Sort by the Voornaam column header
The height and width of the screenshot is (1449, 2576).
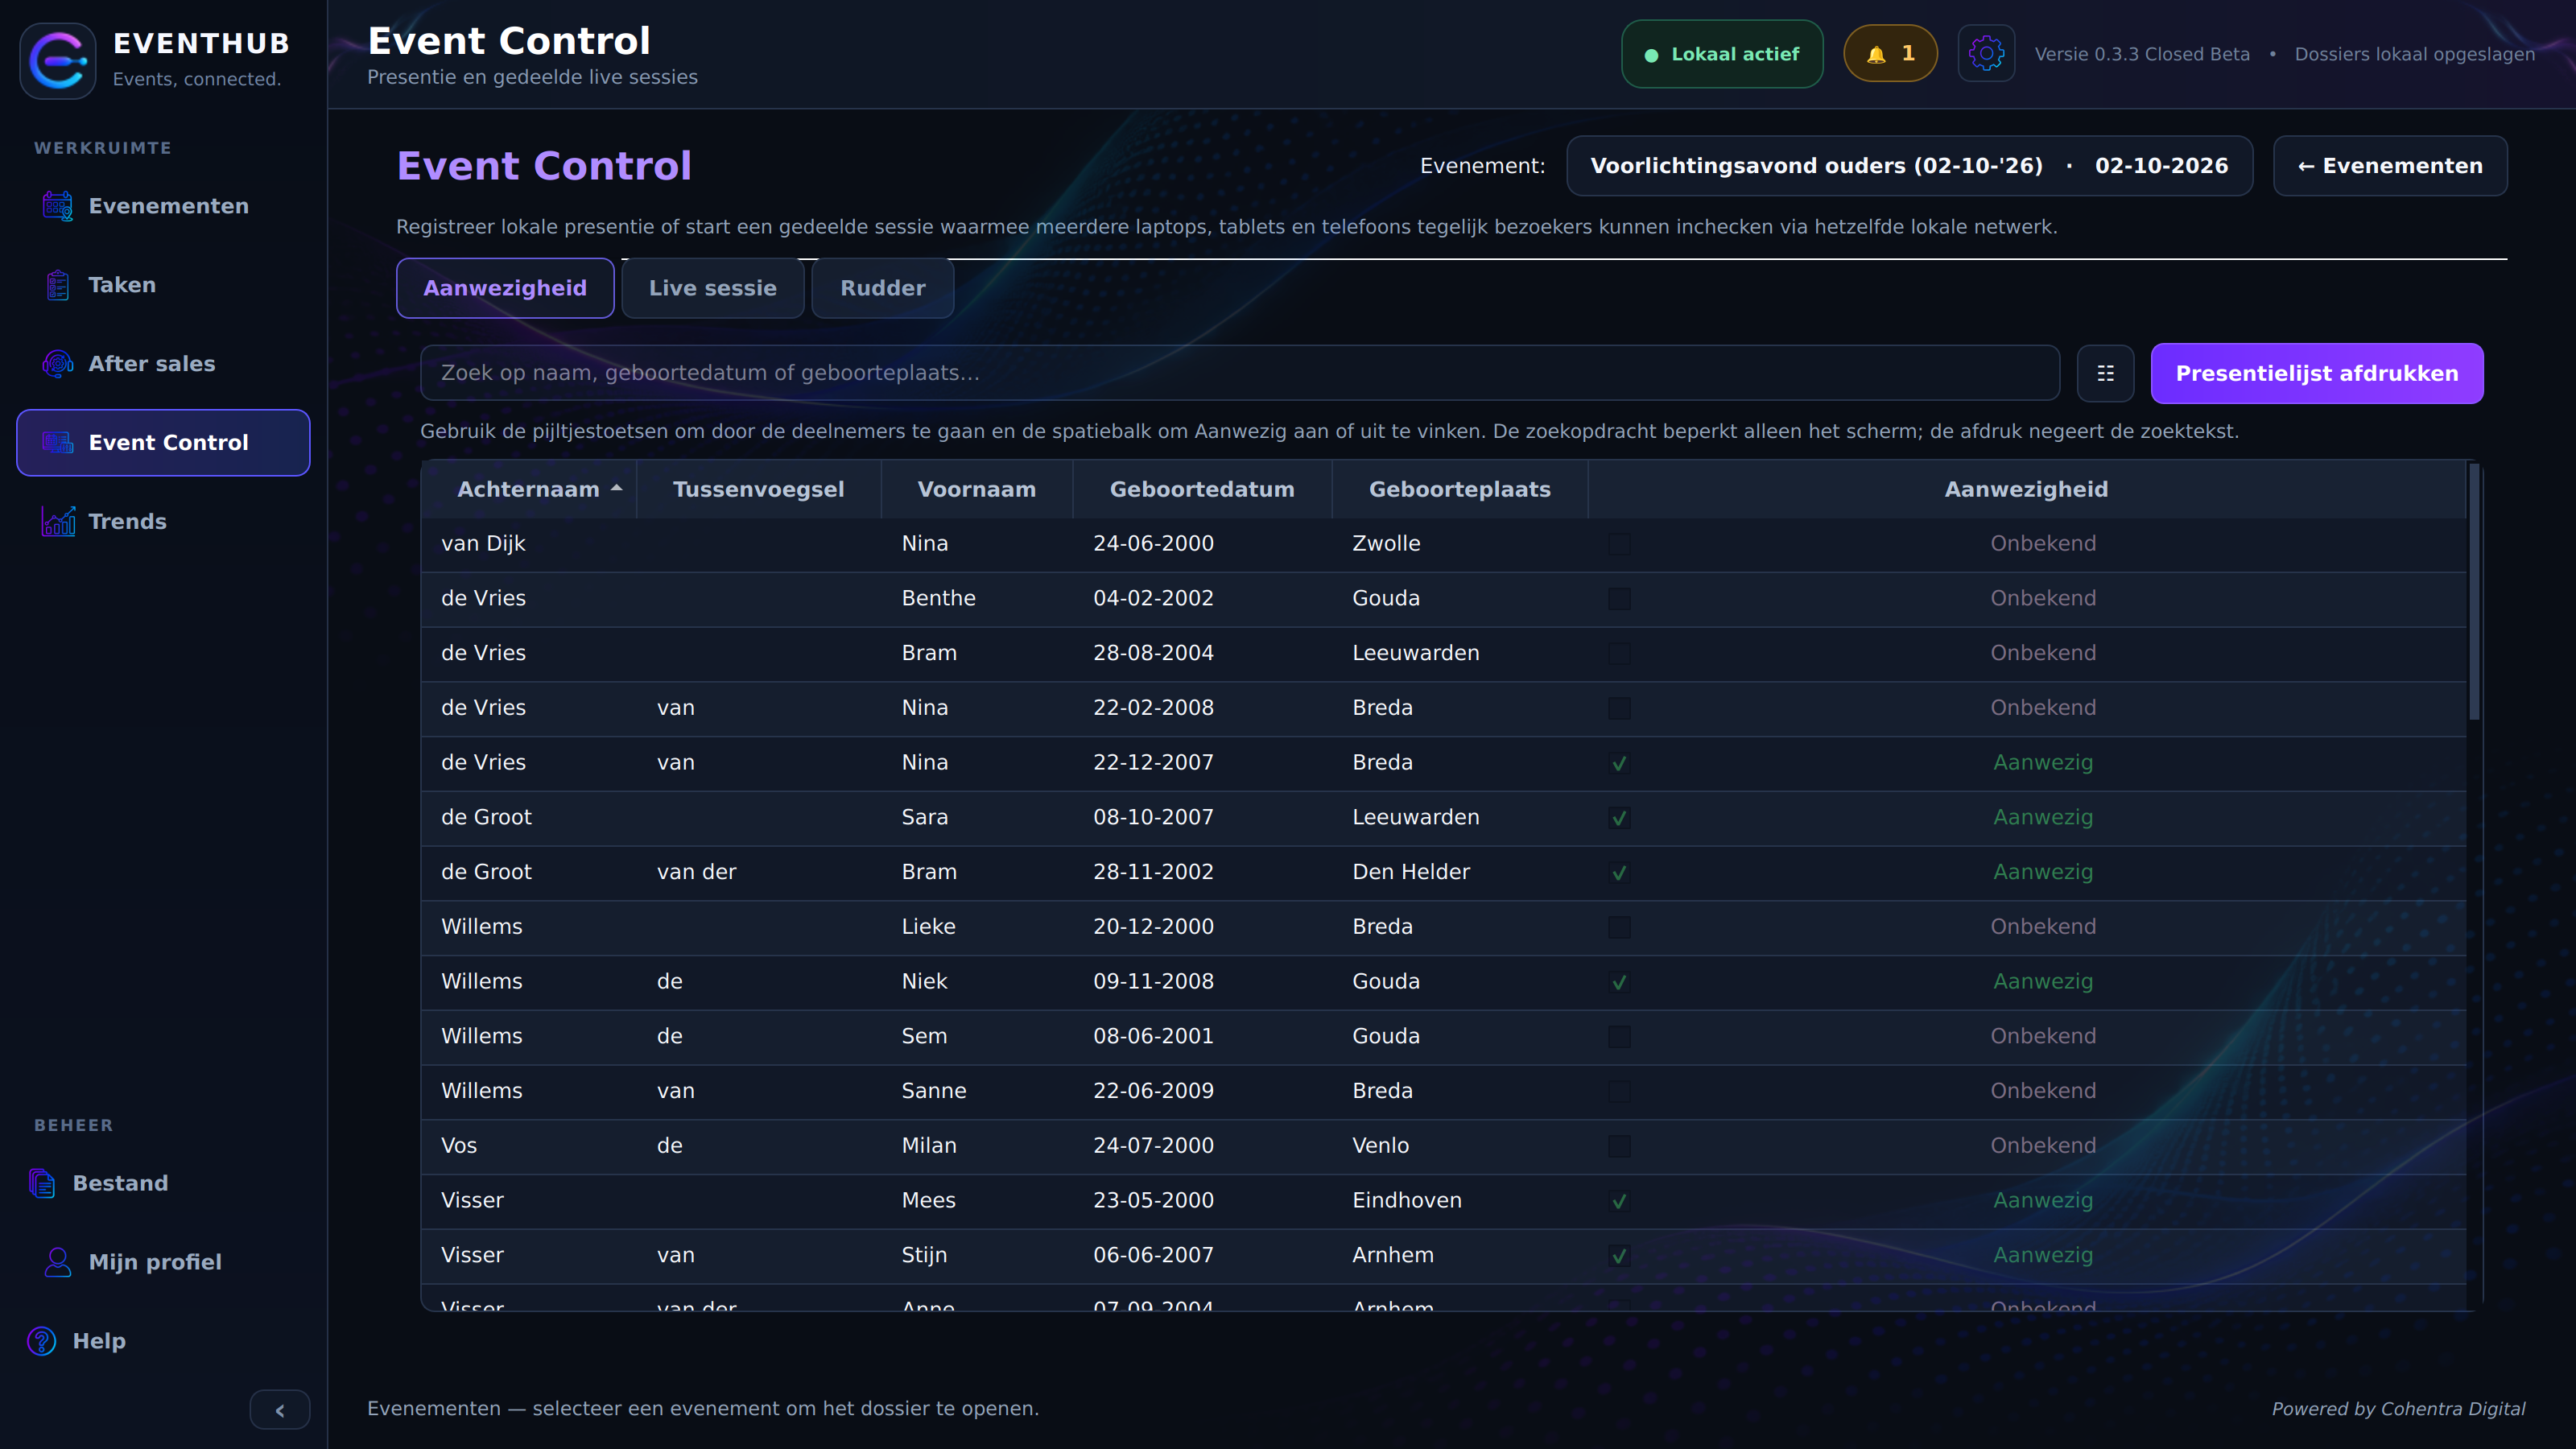coord(977,489)
